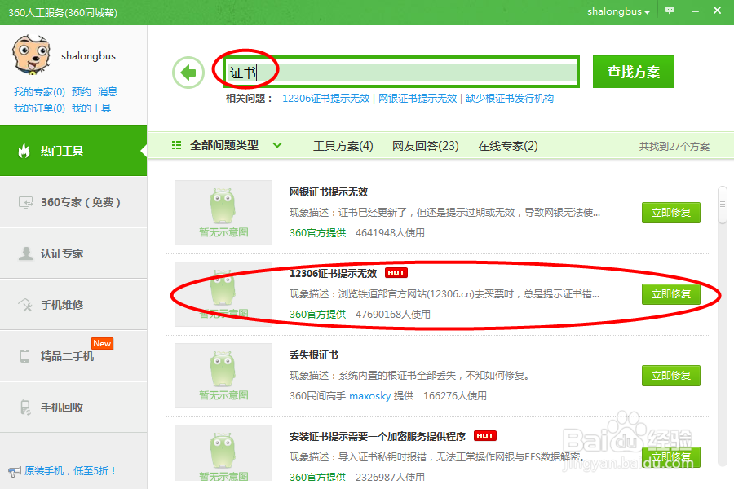
Task: Open 消息 link under username
Action: pyautogui.click(x=108, y=92)
